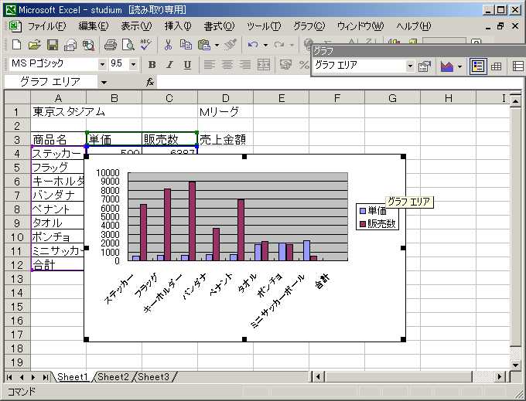Expand the グラフ エリア chart object dropdown

tap(411, 66)
